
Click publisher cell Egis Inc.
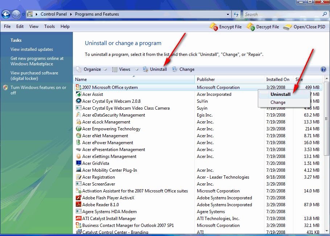coord(205,115)
